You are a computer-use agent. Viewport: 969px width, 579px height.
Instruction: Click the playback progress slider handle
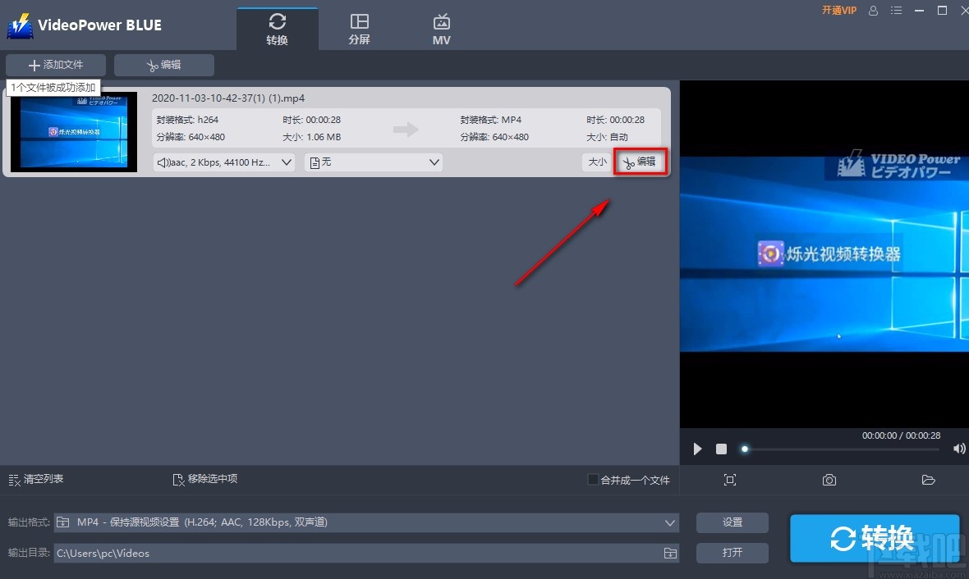point(744,449)
